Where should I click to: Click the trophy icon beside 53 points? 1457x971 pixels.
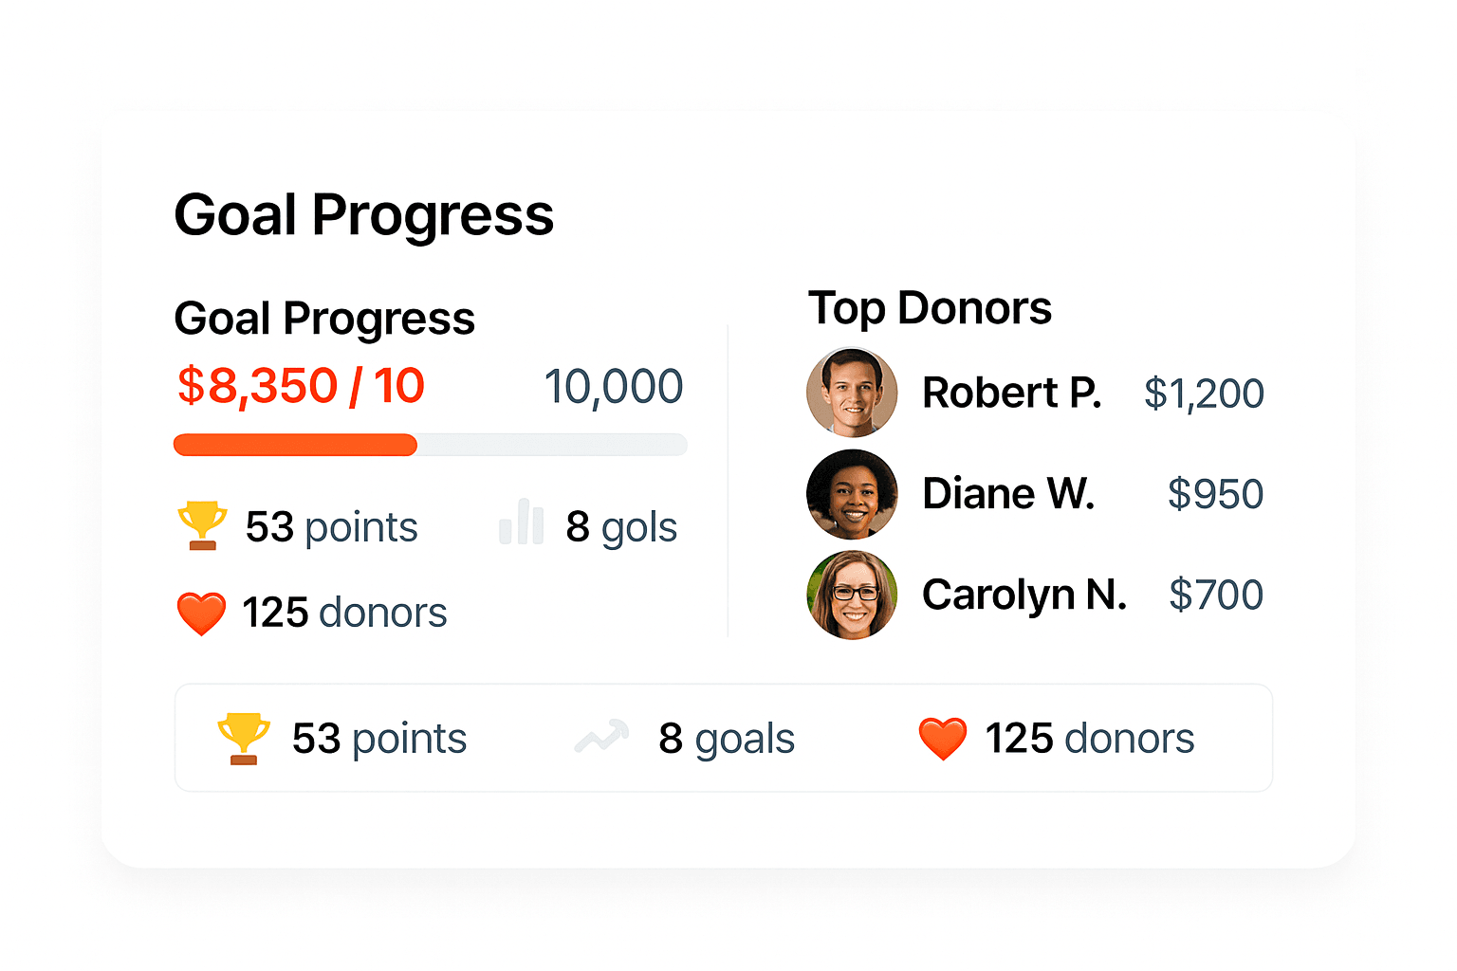201,525
